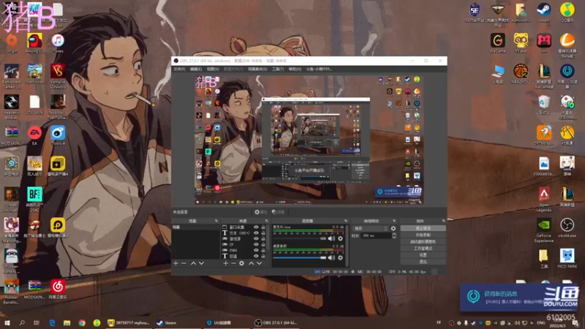The height and width of the screenshot is (329, 585).
Task: Adjust the microphone/Aux volume slider
Action: tap(300, 239)
